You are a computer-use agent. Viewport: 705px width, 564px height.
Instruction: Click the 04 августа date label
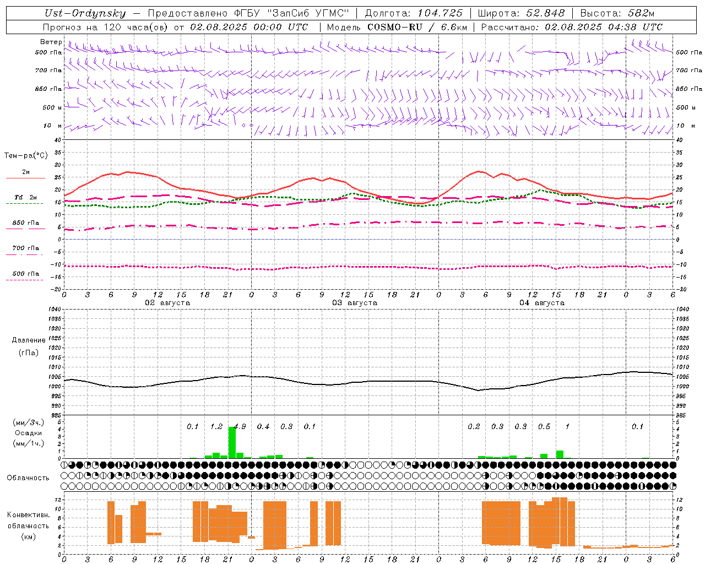point(542,303)
